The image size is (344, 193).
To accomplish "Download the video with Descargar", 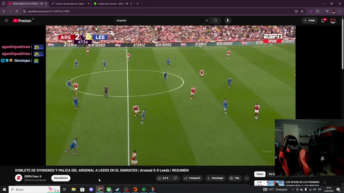I will (215, 178).
